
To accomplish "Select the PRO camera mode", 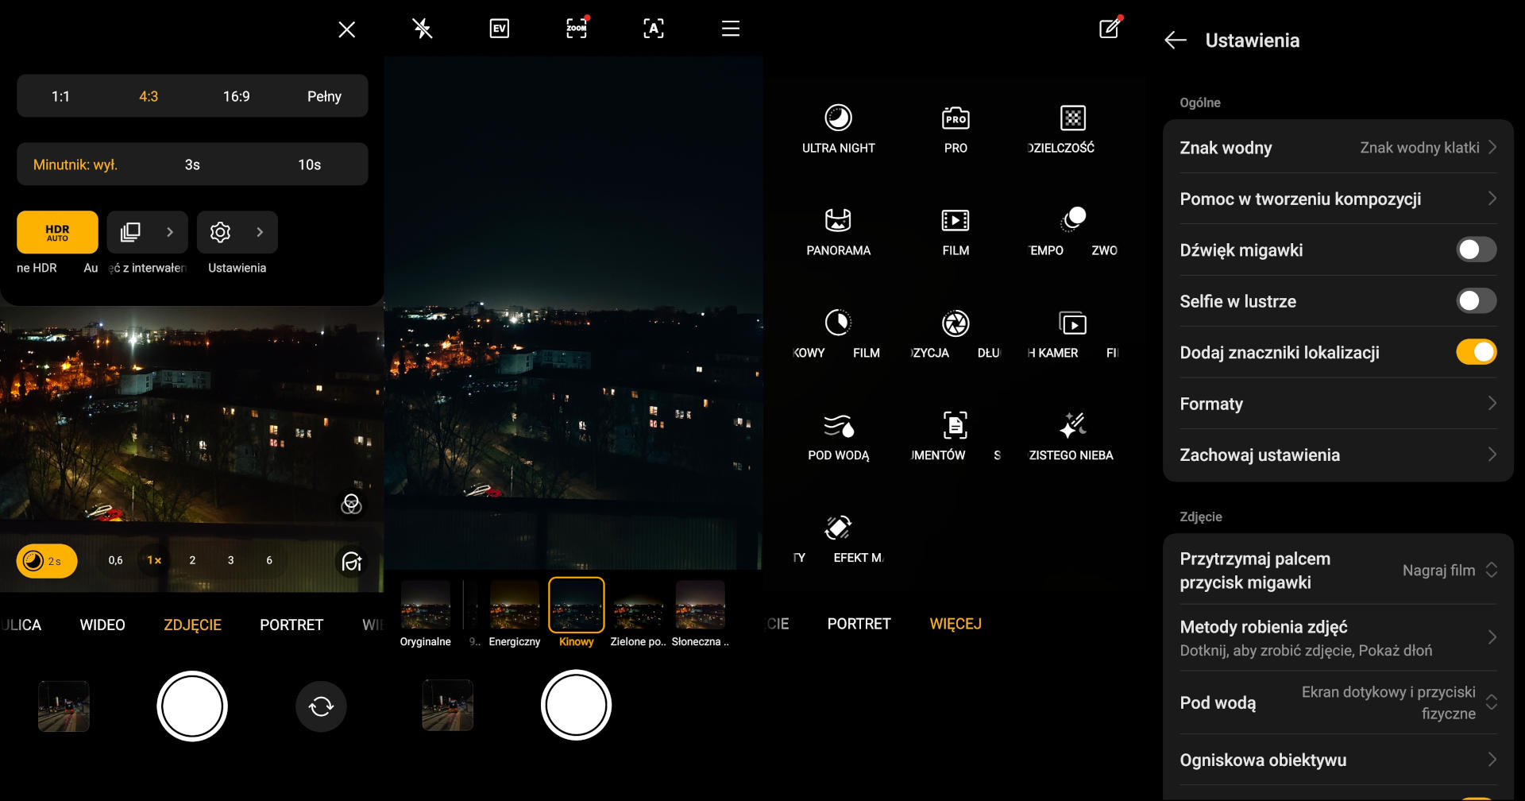I will [955, 128].
